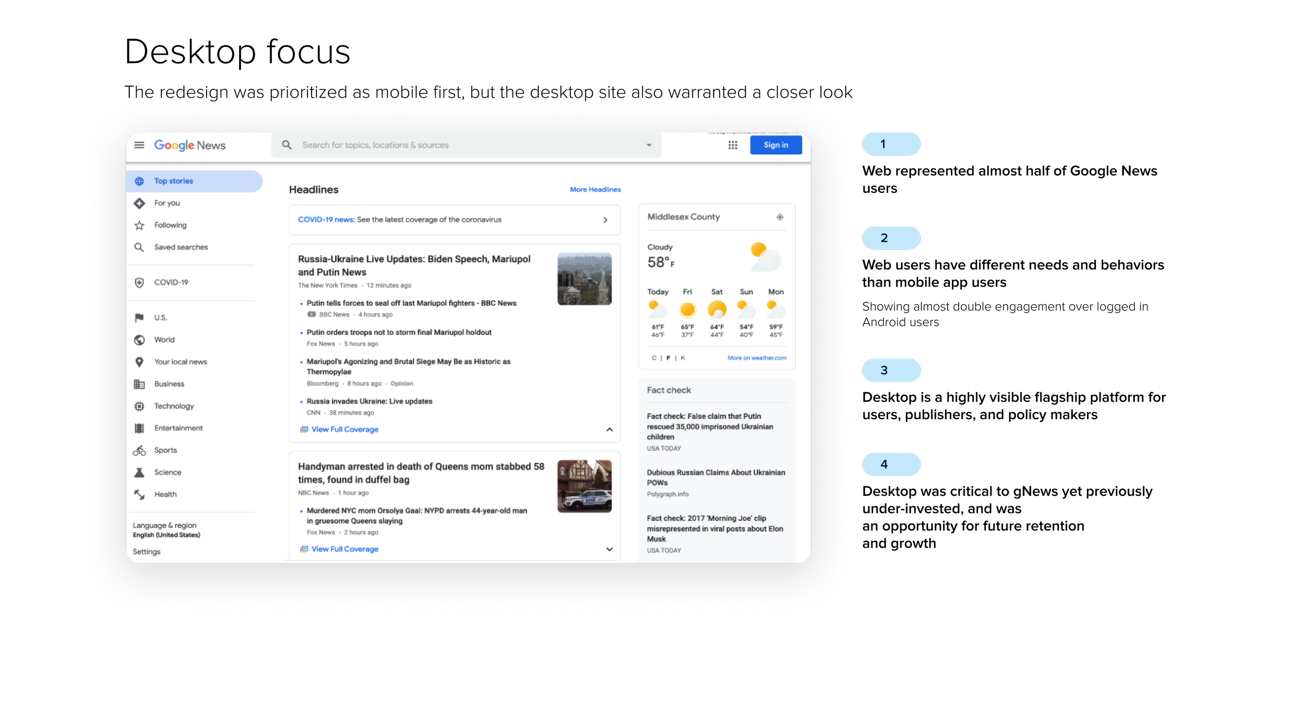Click the Mariupol story thumbnail image

pyautogui.click(x=584, y=279)
